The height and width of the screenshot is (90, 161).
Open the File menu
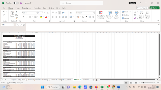coord(4,8)
